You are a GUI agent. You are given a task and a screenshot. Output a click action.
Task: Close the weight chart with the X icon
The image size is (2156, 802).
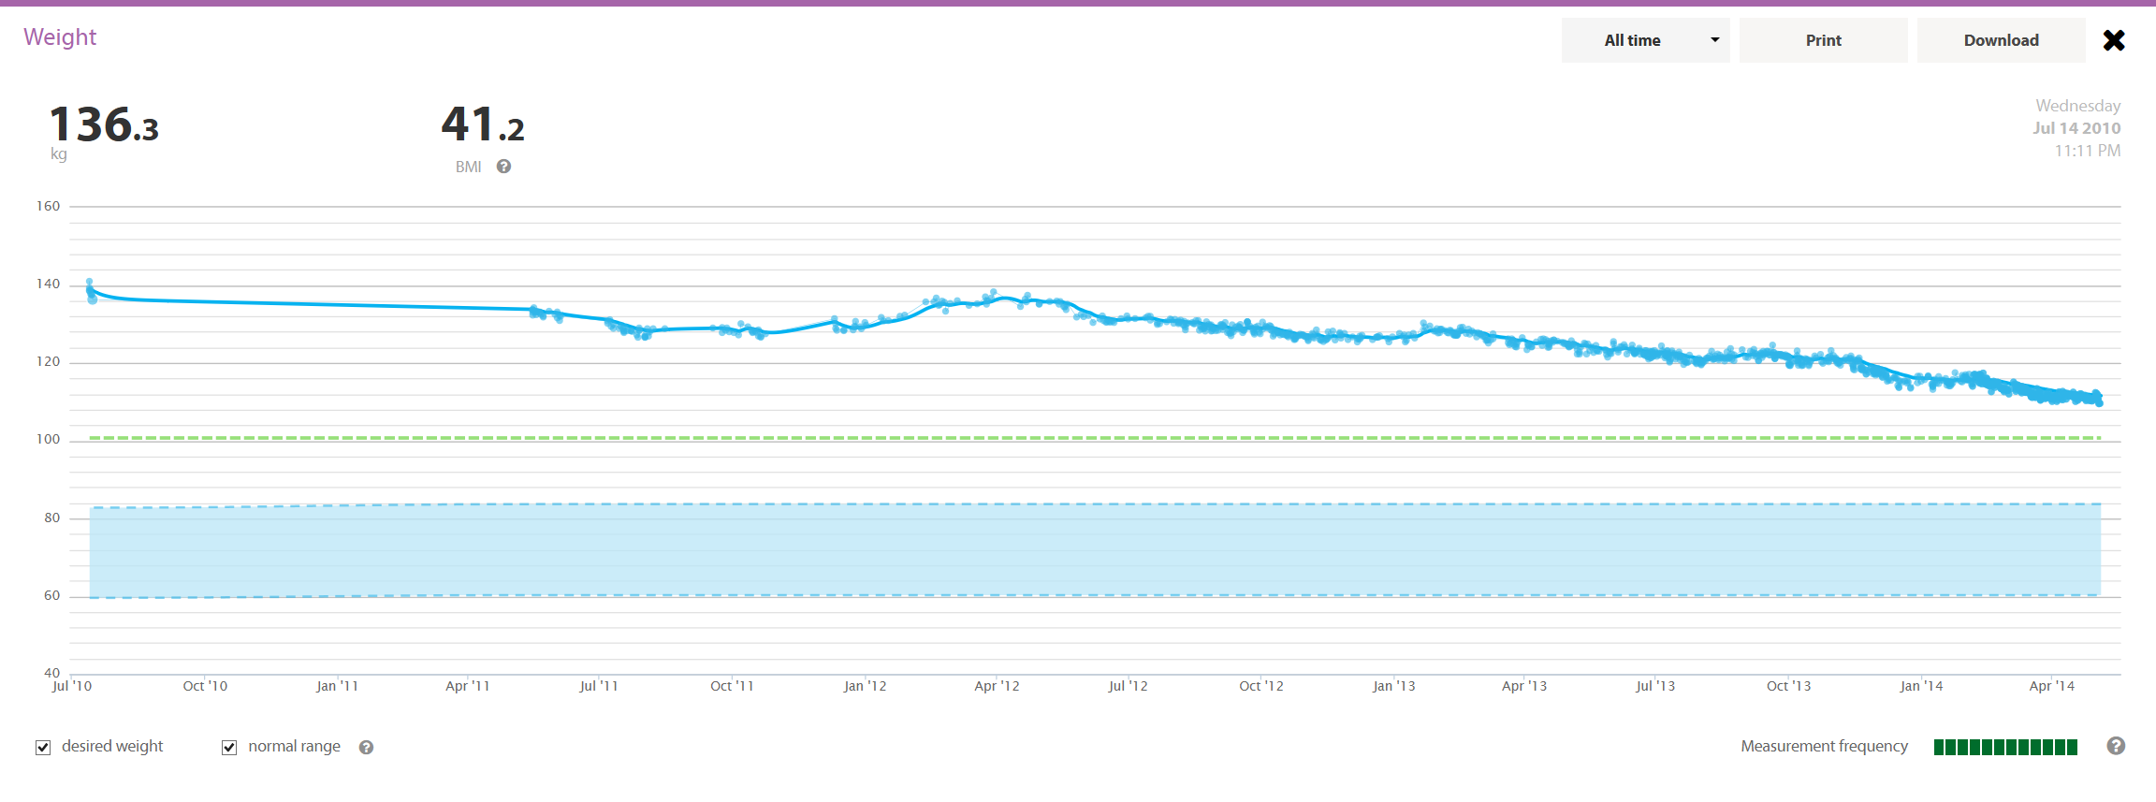pos(2114,40)
